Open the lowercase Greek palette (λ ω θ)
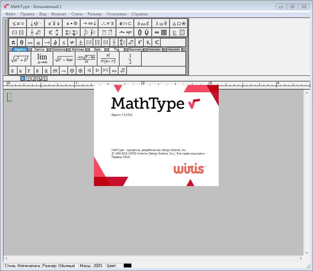 pos(161,24)
